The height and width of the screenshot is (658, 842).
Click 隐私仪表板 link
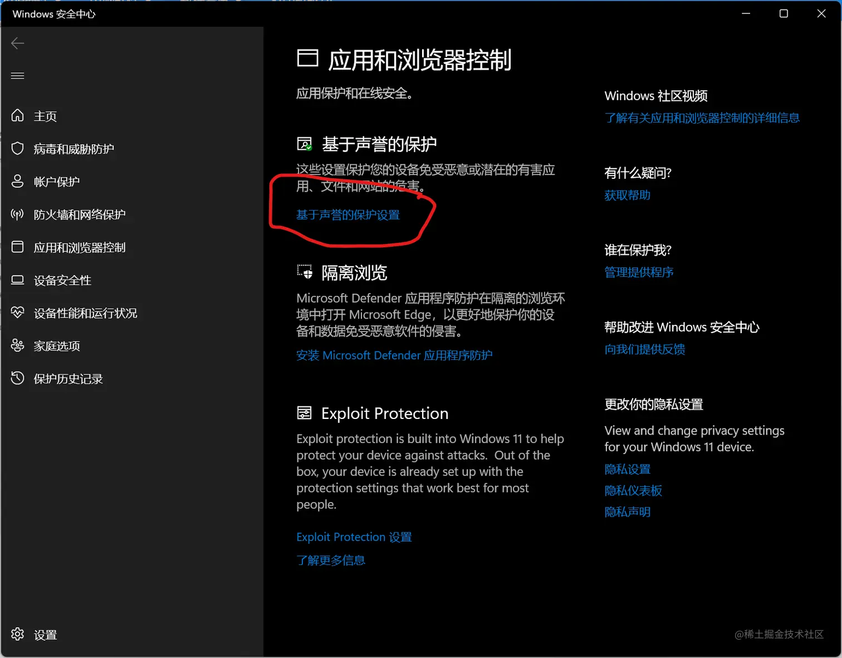[634, 490]
